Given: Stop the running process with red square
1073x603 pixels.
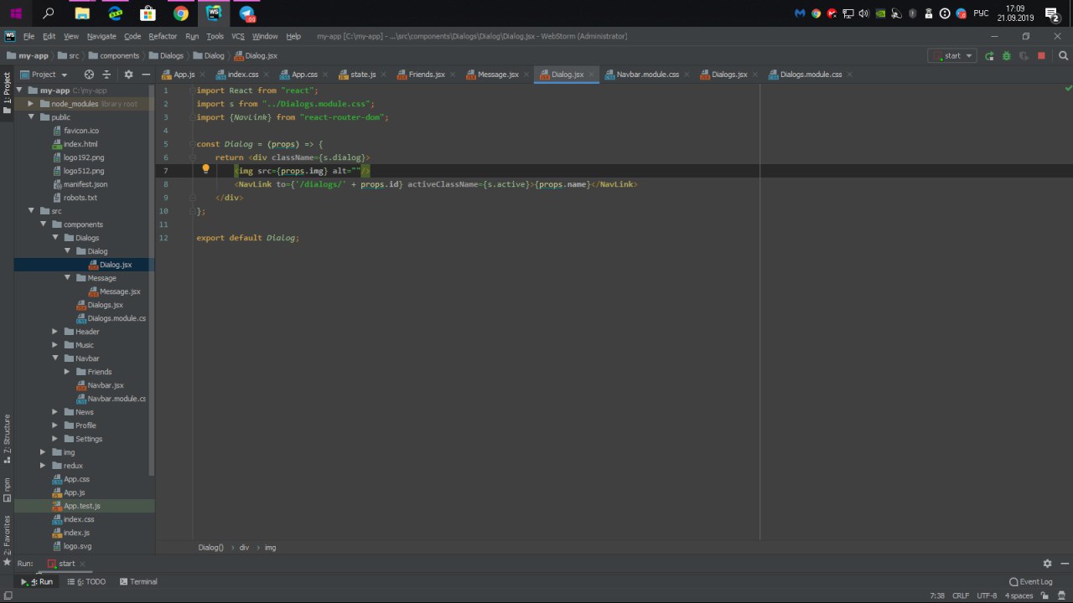Looking at the screenshot, I should (x=1041, y=56).
